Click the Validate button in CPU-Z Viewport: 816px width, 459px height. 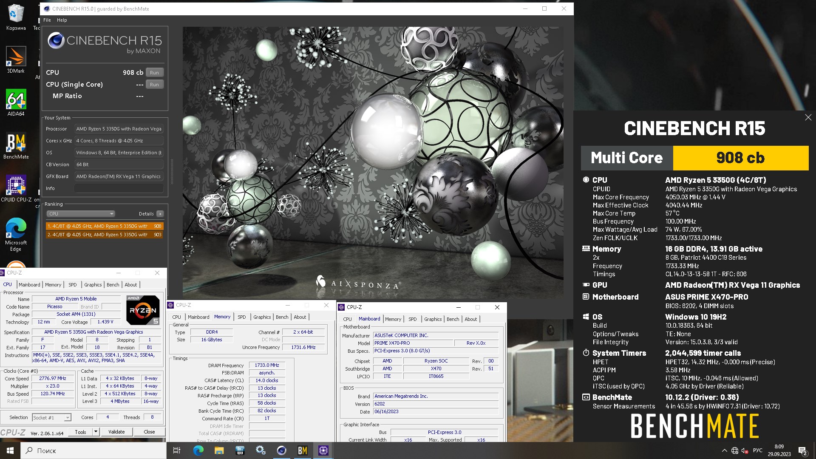(116, 432)
